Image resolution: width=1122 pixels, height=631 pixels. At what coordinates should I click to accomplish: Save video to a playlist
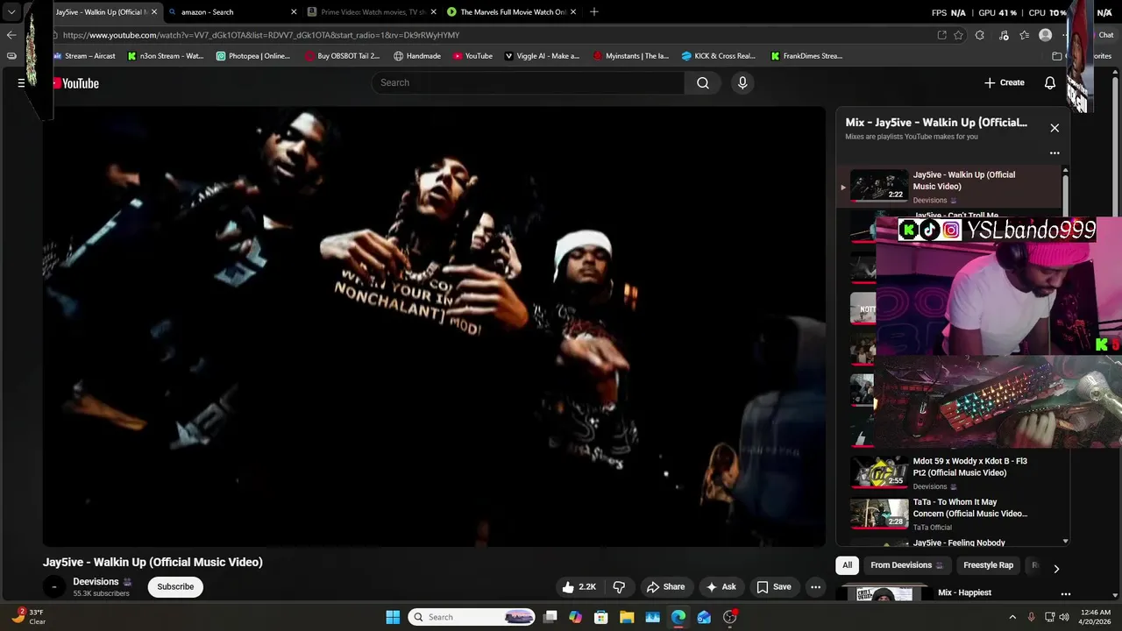point(774,587)
